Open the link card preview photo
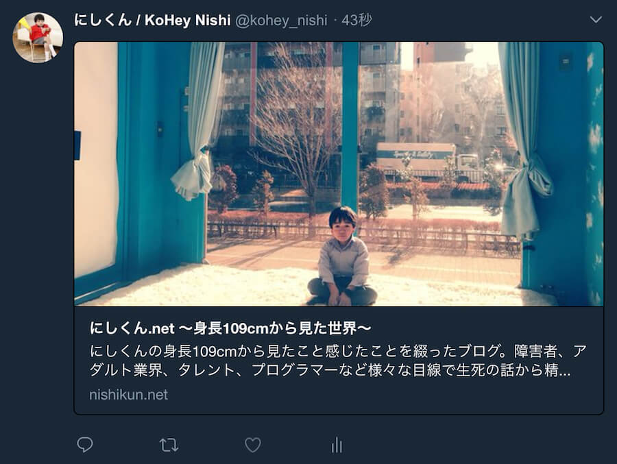 click(339, 174)
